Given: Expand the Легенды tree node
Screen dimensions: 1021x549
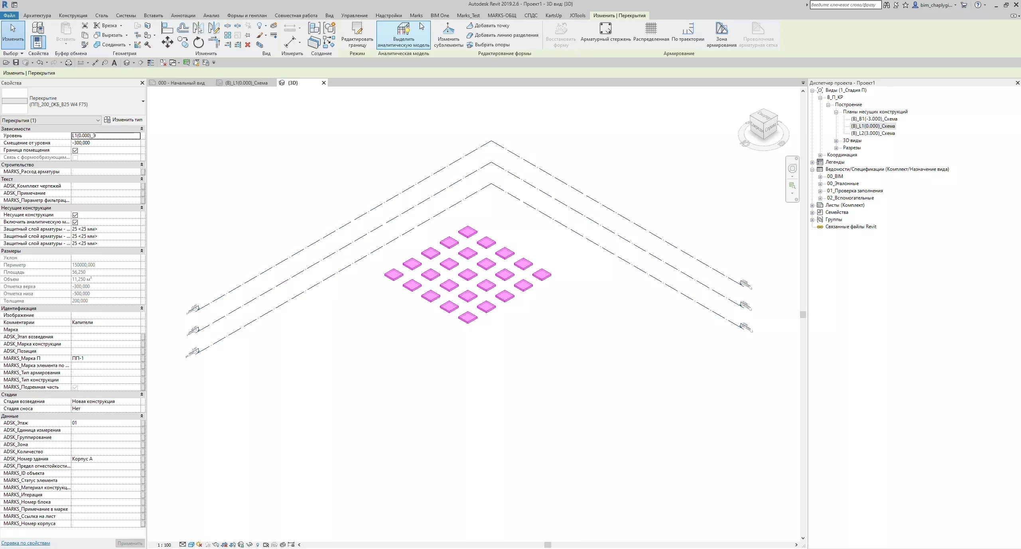Looking at the screenshot, I should [812, 162].
